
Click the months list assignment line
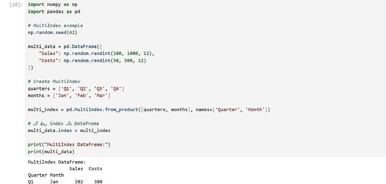(69, 96)
